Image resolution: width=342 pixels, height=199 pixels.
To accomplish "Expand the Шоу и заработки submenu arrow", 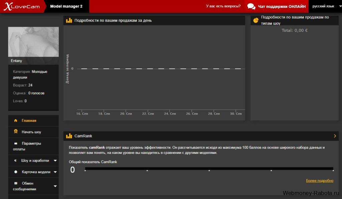I will 55,161.
